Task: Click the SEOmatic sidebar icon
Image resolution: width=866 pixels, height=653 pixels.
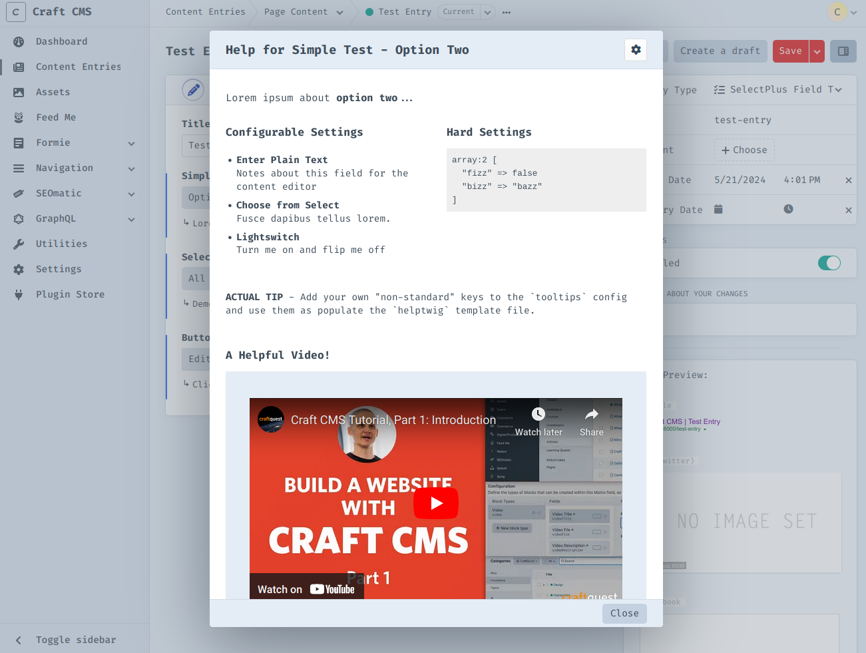Action: pos(19,193)
